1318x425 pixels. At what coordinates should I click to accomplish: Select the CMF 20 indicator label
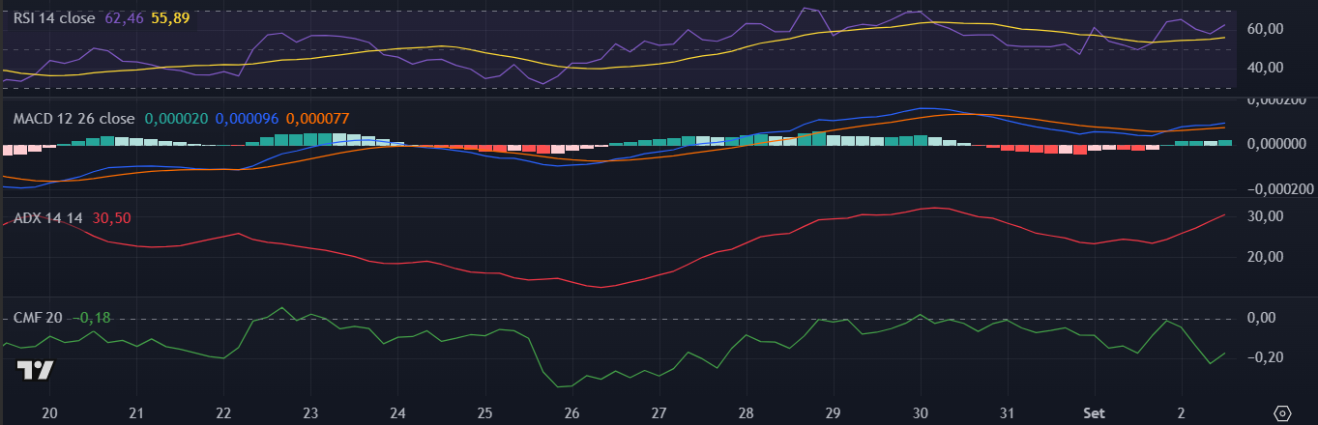point(40,318)
